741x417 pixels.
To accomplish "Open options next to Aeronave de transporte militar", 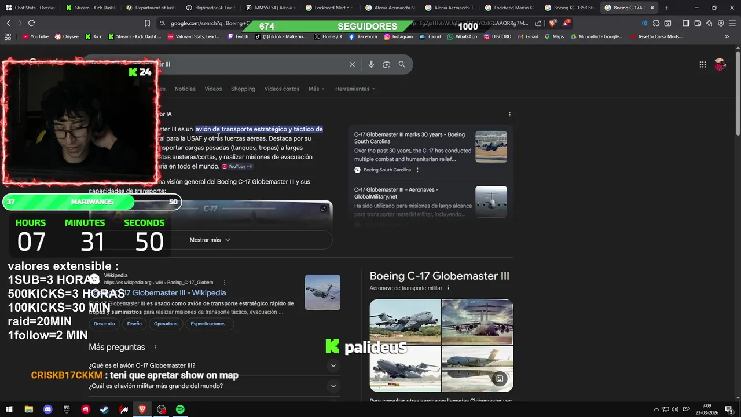I will pos(448,288).
